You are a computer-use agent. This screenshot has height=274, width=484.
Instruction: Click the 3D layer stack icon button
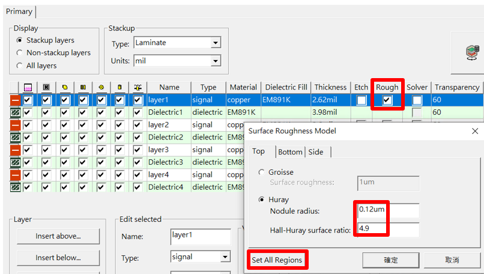click(x=472, y=52)
